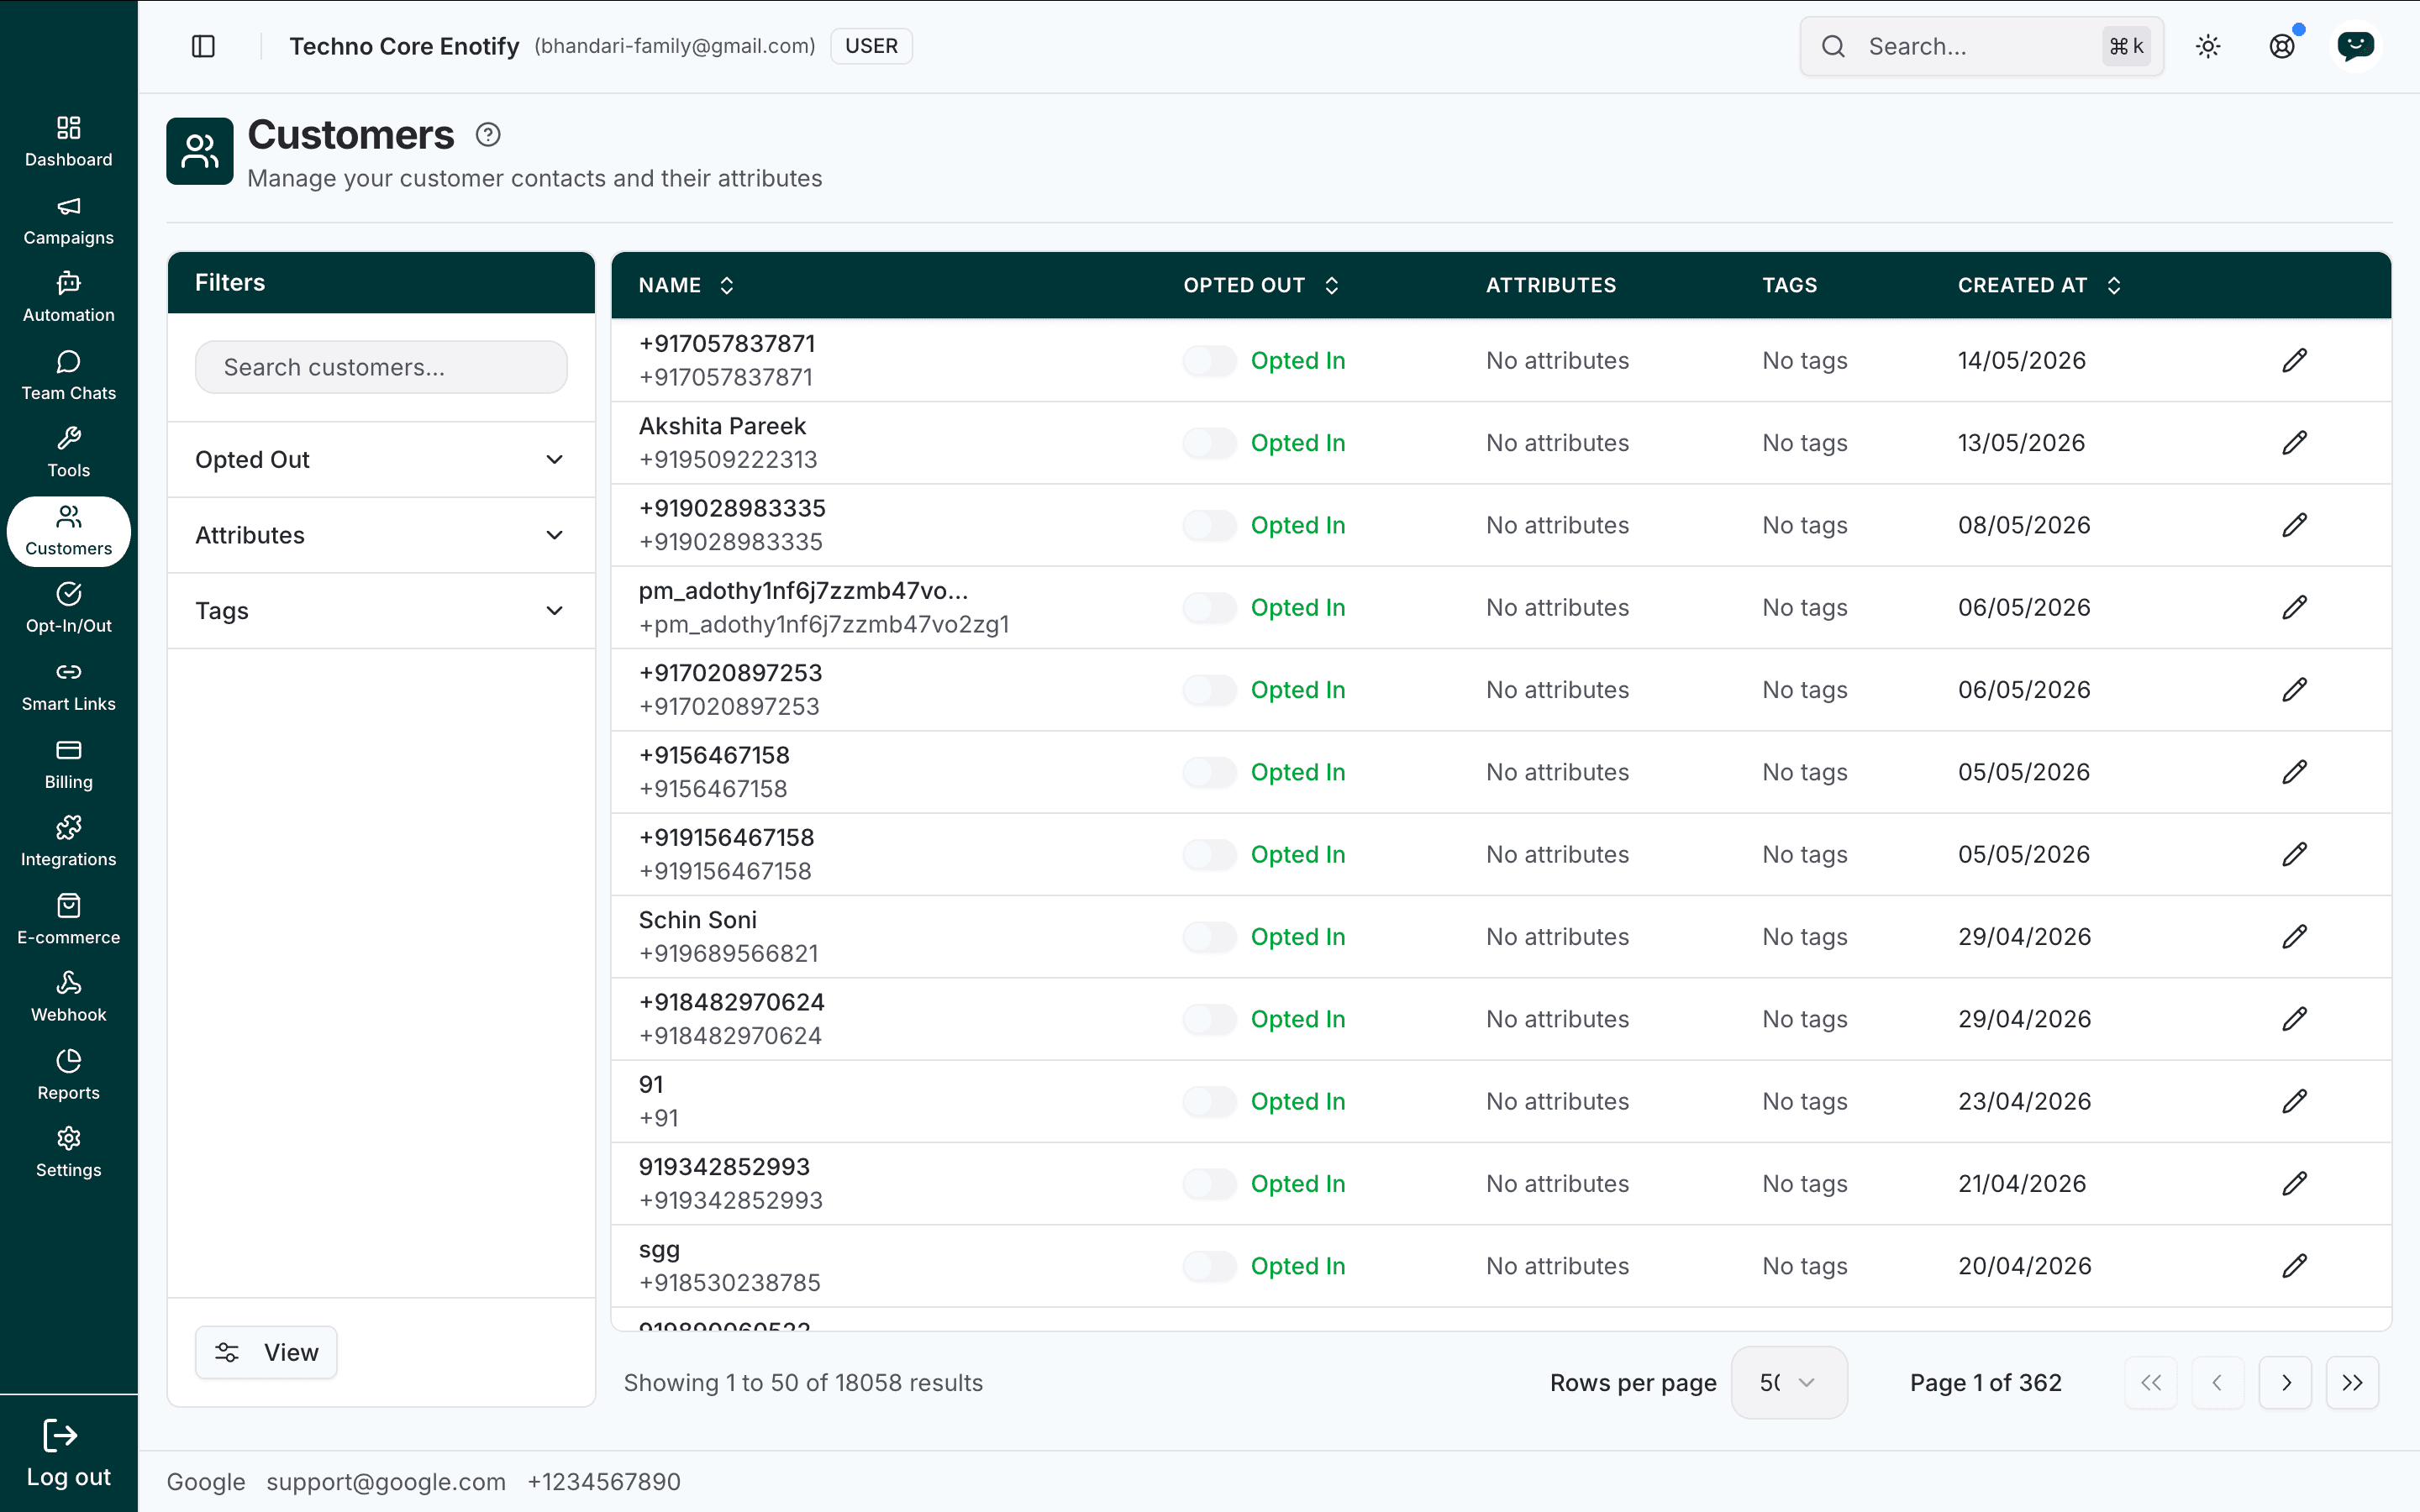Edit Akshita Pareek with pencil icon

click(x=2295, y=442)
